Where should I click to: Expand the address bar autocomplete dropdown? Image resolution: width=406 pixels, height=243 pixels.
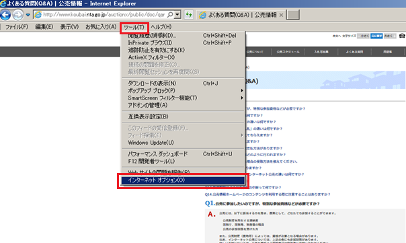tap(177, 15)
